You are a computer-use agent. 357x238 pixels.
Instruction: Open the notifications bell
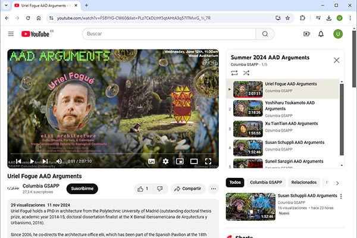click(x=321, y=34)
